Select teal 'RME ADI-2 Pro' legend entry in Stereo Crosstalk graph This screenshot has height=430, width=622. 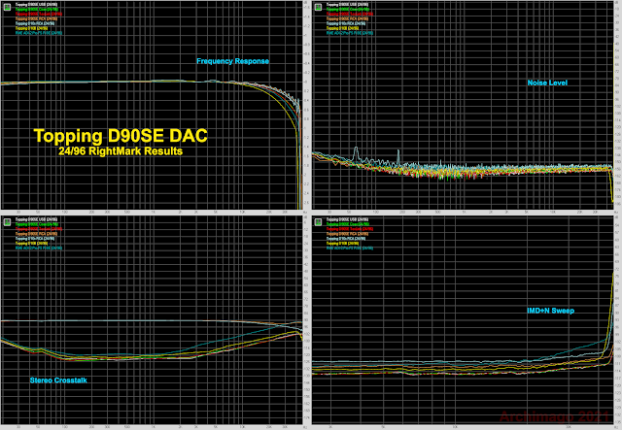(x=39, y=248)
